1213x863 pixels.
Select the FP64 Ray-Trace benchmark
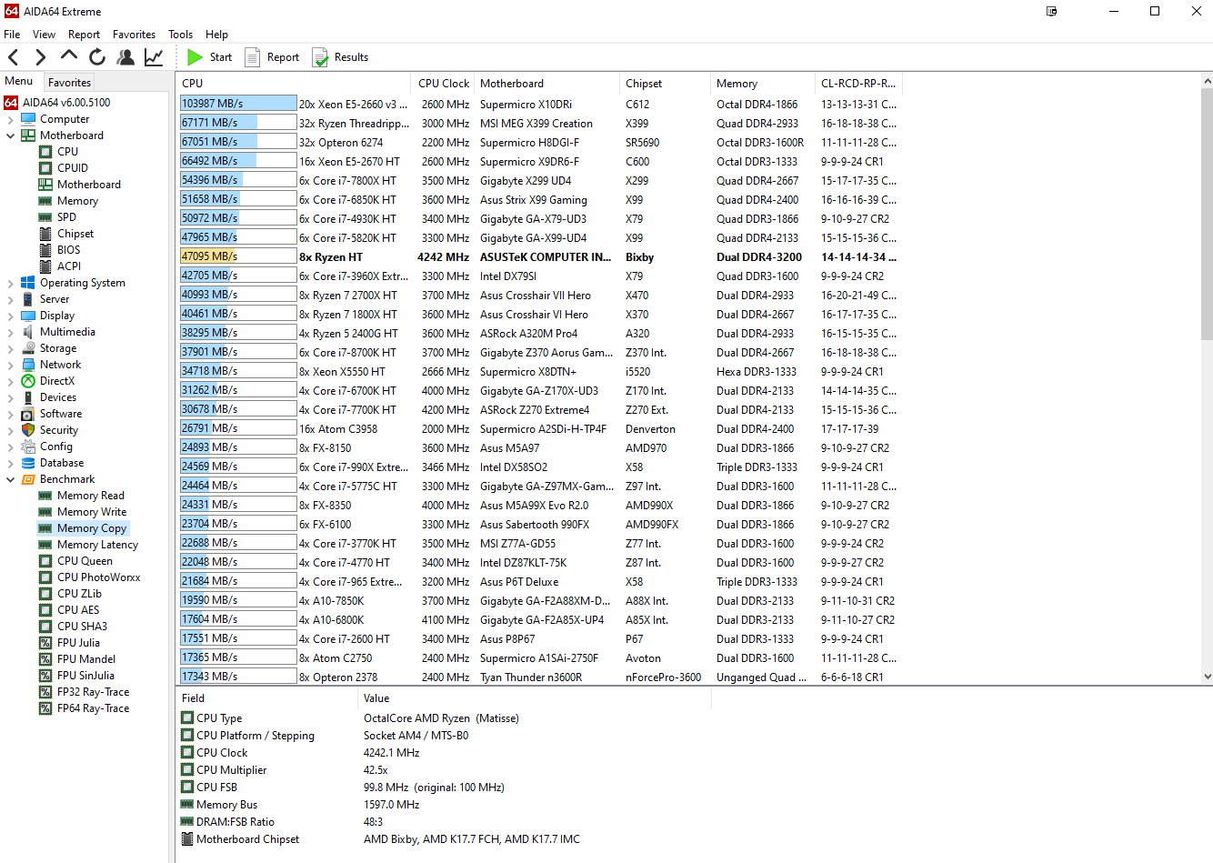point(93,708)
